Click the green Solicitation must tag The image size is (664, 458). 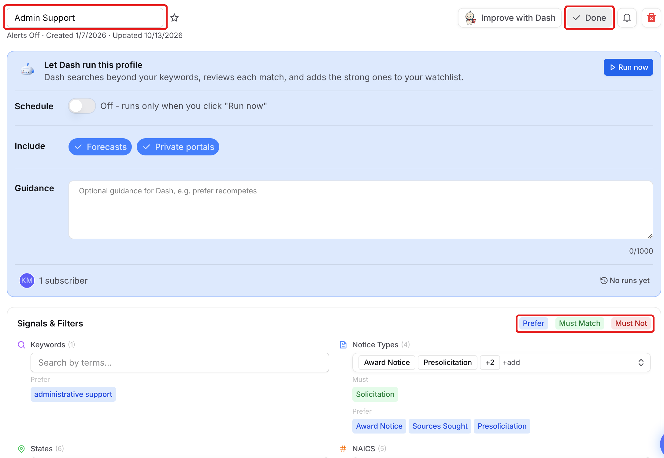pos(375,394)
